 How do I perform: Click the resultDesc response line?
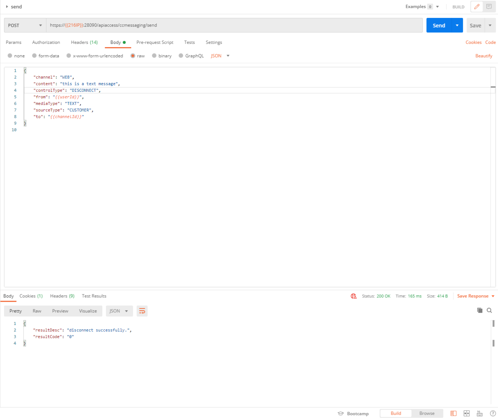82,330
